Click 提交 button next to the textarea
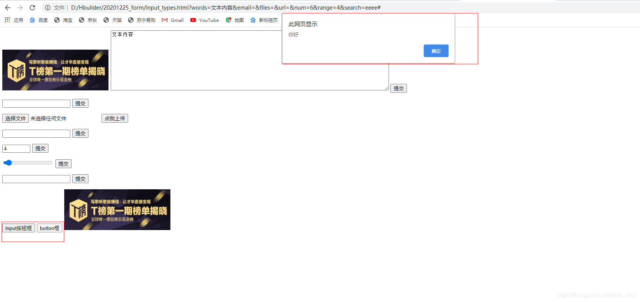 coord(398,88)
